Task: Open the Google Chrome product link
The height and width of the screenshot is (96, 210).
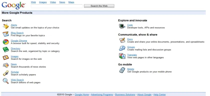Action: pyautogui.click(x=19, y=41)
